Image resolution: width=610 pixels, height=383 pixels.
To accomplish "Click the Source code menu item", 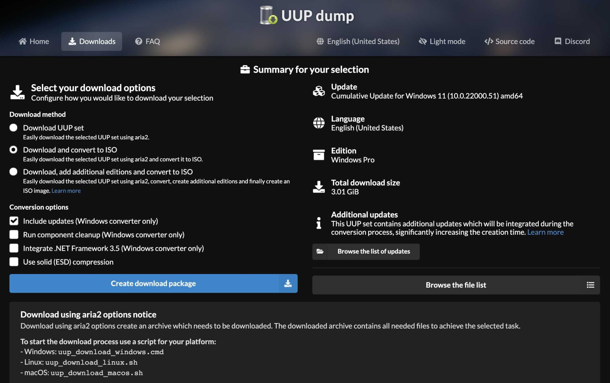I will [509, 41].
